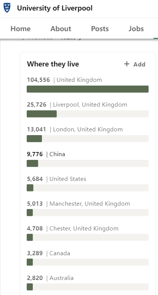This screenshot has width=158, height=295.
Task: Choose the Canada 3,289 bar
Action: pos(88,262)
